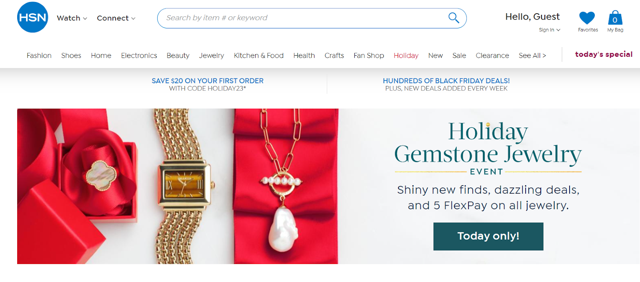Click the search magnifier icon
Image resolution: width=640 pixels, height=282 pixels.
point(454,18)
